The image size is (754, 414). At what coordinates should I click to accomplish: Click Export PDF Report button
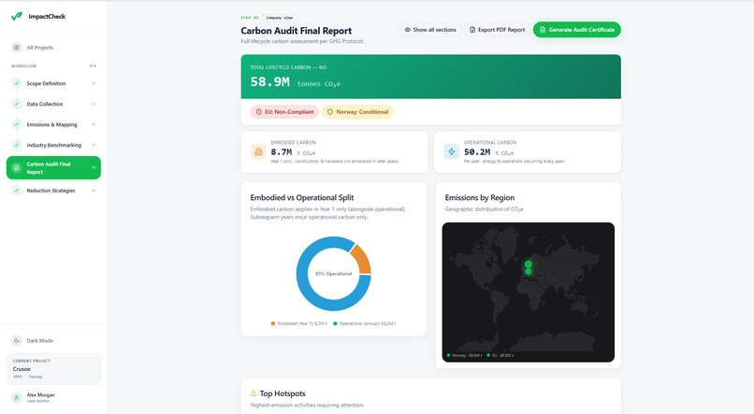click(498, 30)
